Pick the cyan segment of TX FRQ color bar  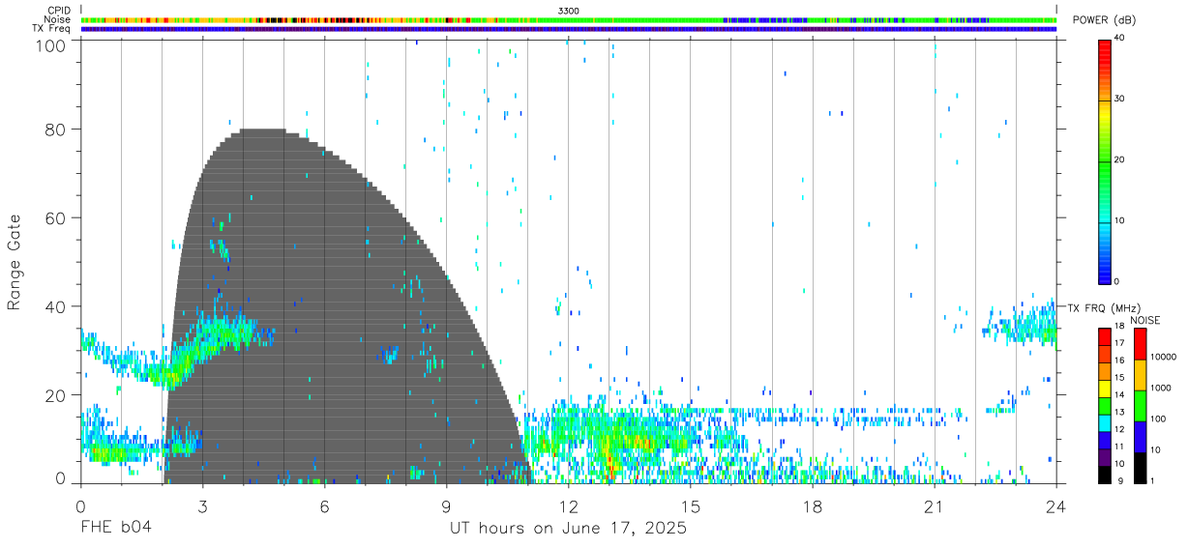point(1104,421)
